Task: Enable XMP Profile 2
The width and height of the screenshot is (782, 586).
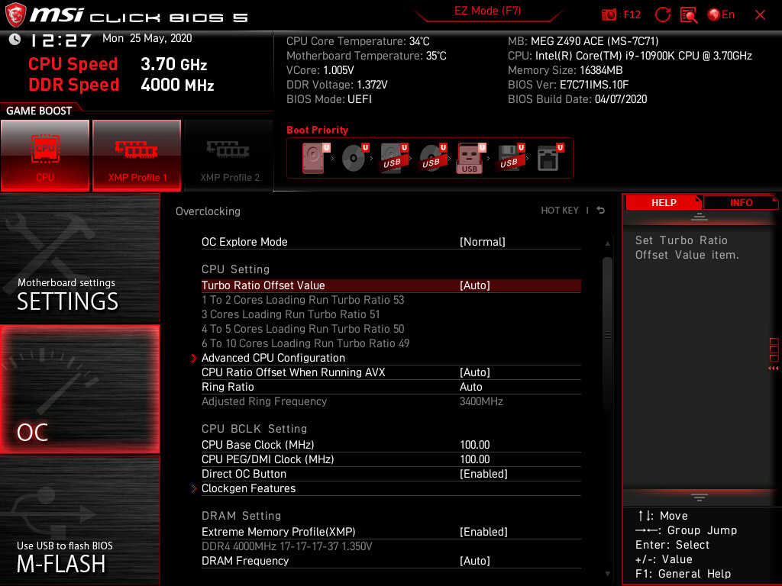Action: tap(229, 156)
